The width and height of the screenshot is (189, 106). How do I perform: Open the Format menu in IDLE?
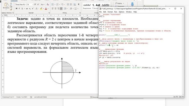click(x=110, y=12)
